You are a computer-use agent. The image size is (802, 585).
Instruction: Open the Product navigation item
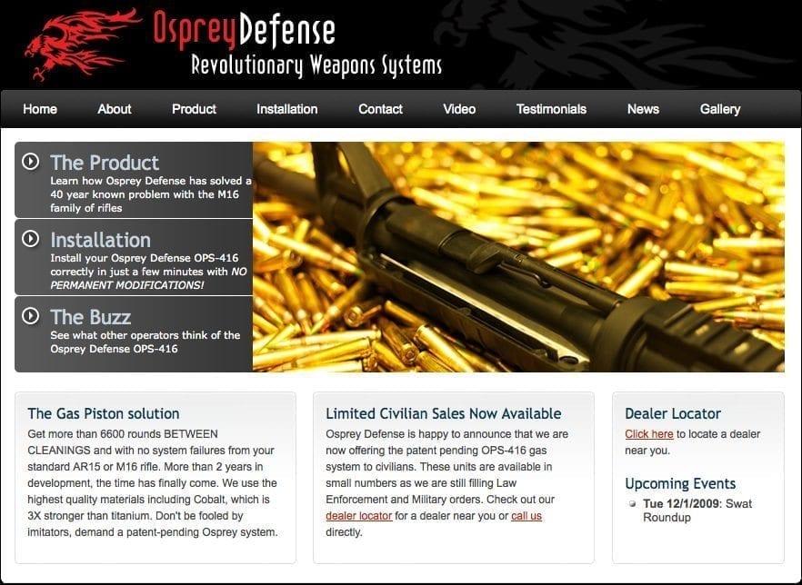tap(194, 109)
